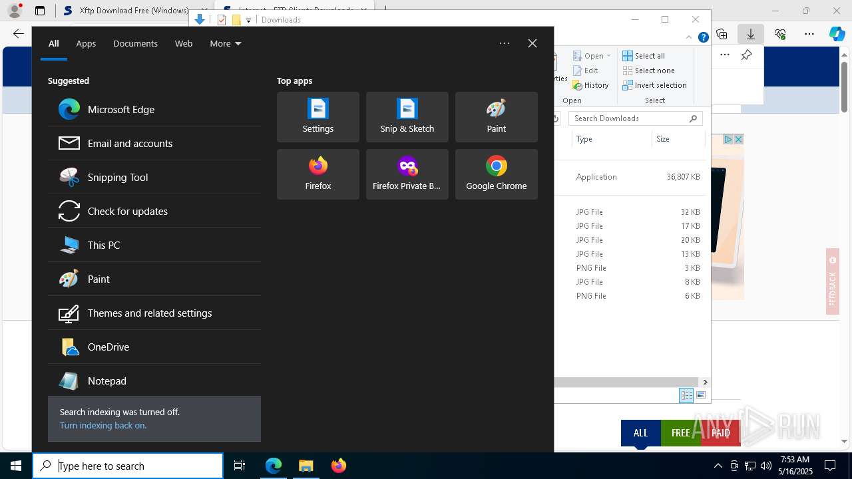Open Firefox Private Browsing tile
The width and height of the screenshot is (852, 479).
[407, 174]
